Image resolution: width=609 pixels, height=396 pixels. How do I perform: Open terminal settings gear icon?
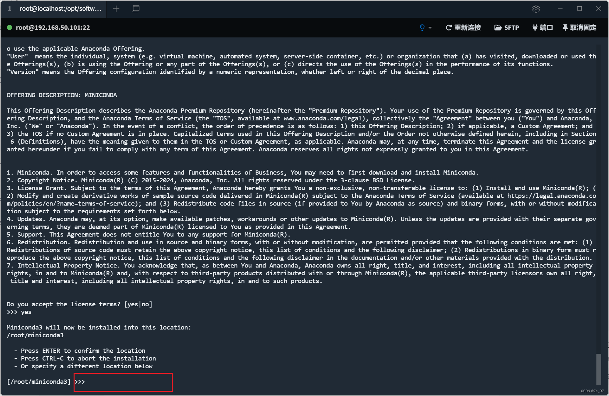point(536,9)
